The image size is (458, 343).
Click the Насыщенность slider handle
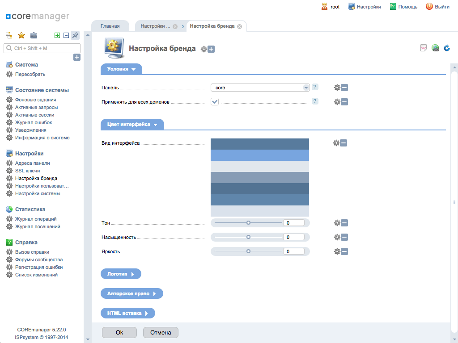tap(248, 237)
